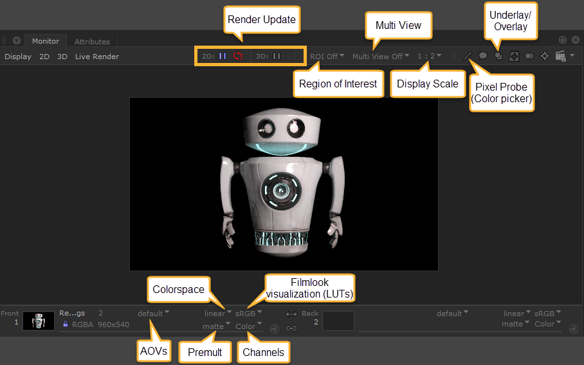Click the chain link icon near Back

click(291, 328)
